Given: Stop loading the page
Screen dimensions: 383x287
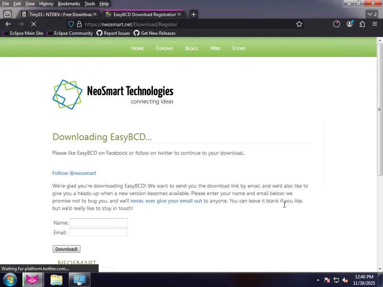Looking at the screenshot, I should [x=33, y=24].
